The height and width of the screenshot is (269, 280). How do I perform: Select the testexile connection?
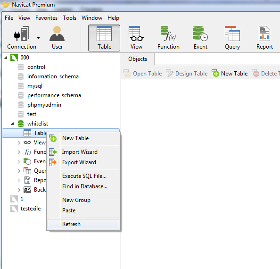coord(31,209)
